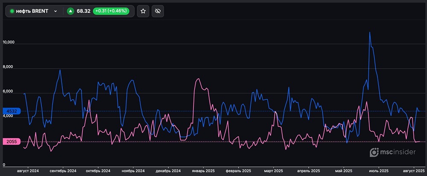Viewport: 427px width, 176px height.
Task: Click the pink 2055 value label
Action: [11, 141]
